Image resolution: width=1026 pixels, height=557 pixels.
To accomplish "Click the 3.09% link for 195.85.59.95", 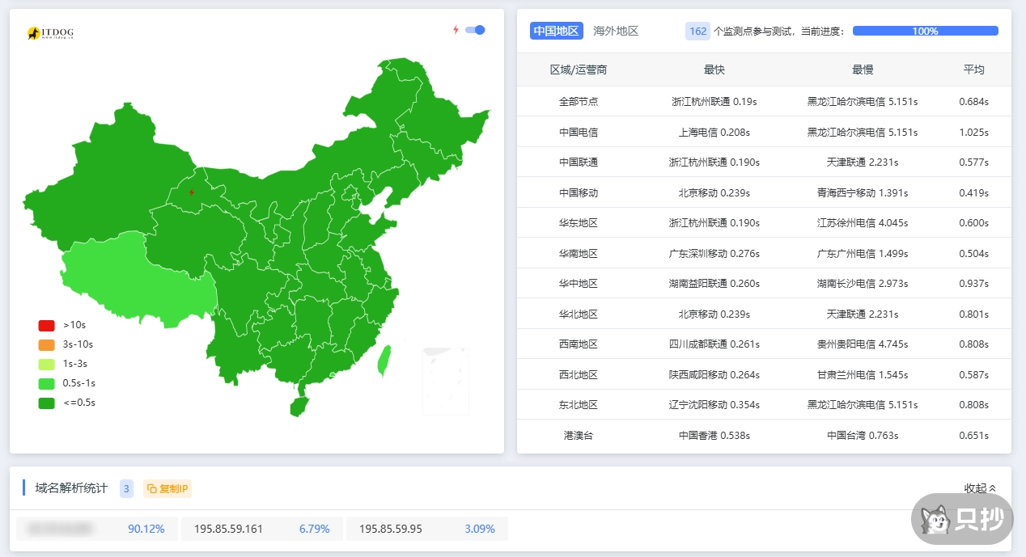I will pyautogui.click(x=479, y=528).
